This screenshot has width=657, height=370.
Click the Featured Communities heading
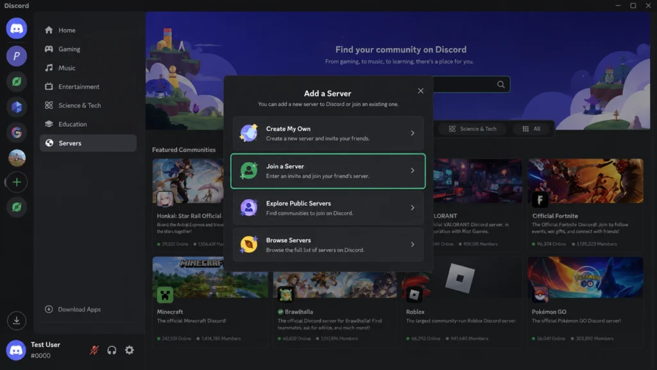(x=183, y=150)
